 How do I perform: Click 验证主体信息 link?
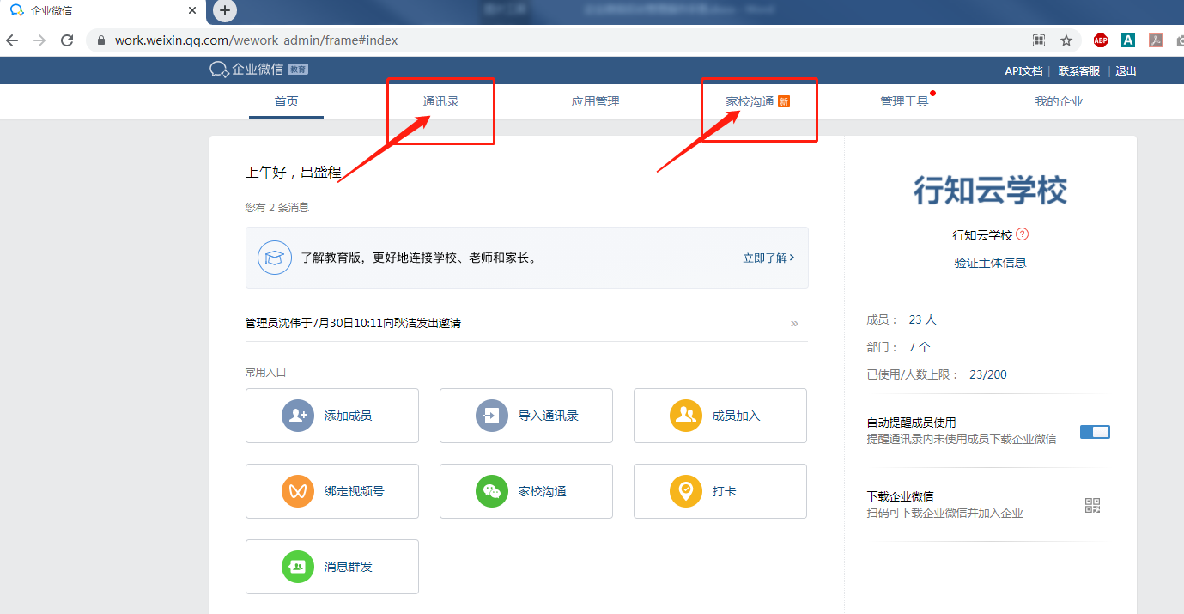[990, 263]
